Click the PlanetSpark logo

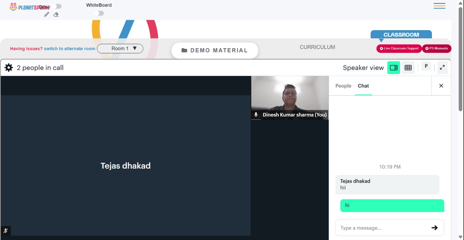(x=29, y=7)
